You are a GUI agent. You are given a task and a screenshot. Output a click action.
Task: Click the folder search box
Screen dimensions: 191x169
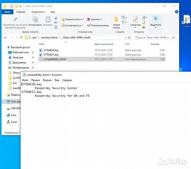155,38
